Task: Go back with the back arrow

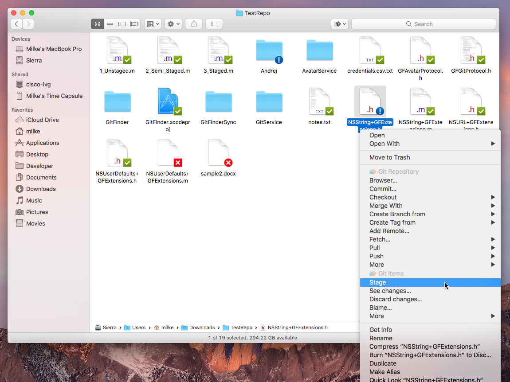Action: coord(16,24)
